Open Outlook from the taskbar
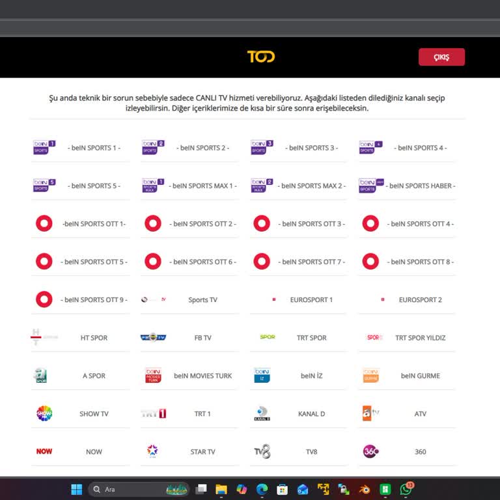500x500 pixels. (x=303, y=489)
